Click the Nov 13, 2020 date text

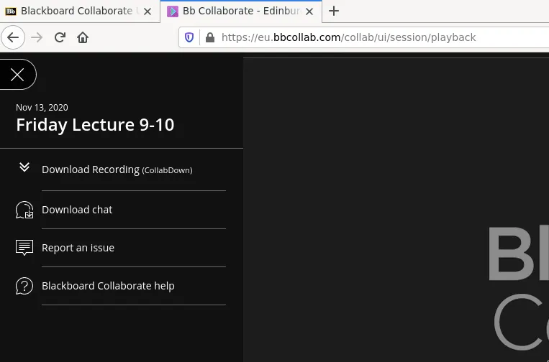click(x=42, y=107)
